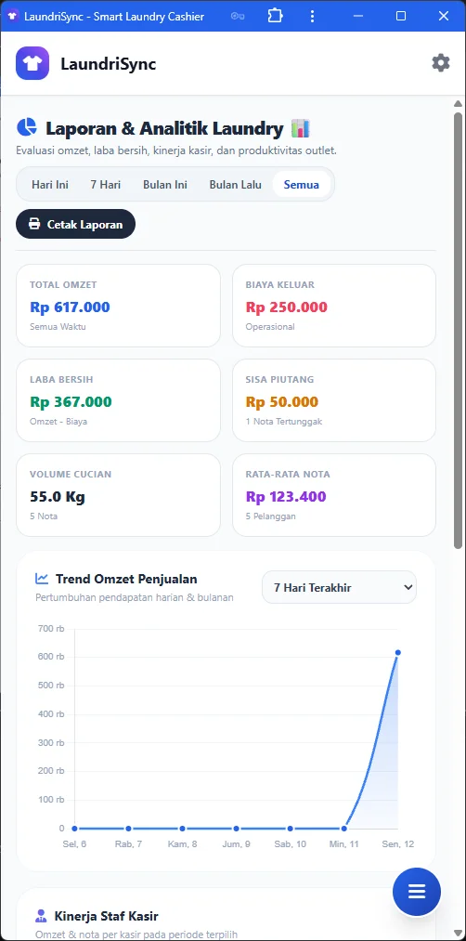Click the Cetak Laporan button
The height and width of the screenshot is (941, 466).
pyautogui.click(x=75, y=224)
